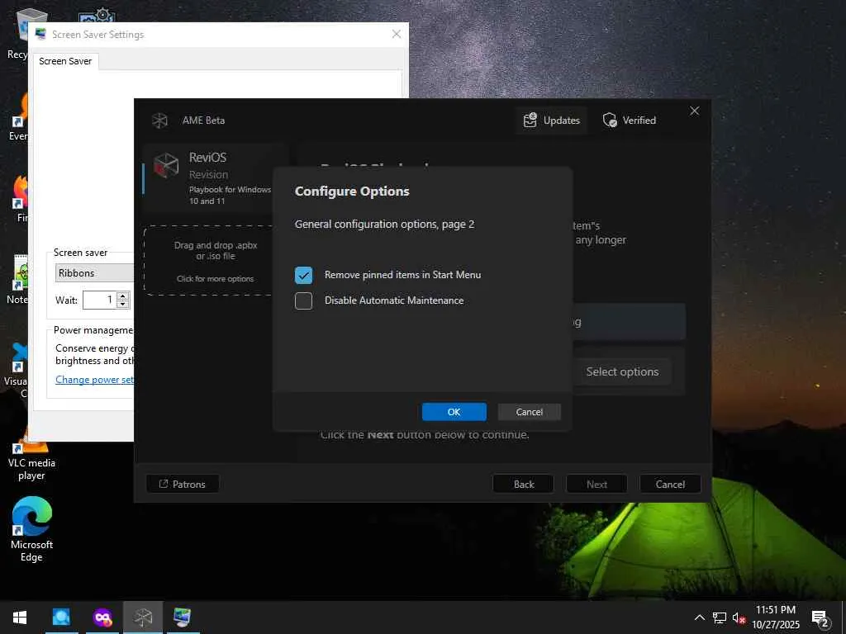
Task: Select the Screen Saver tab
Action: tap(65, 61)
